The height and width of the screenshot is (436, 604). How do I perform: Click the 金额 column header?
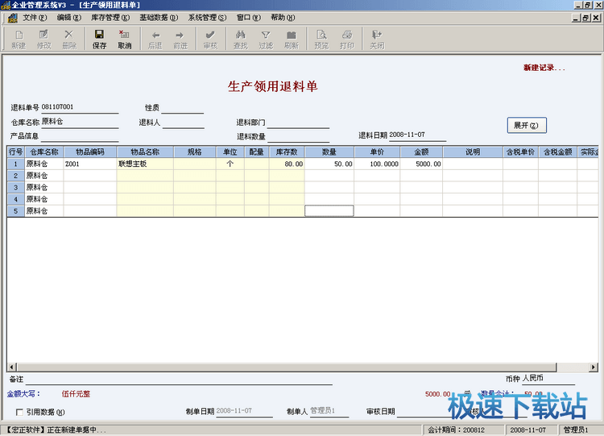(421, 152)
